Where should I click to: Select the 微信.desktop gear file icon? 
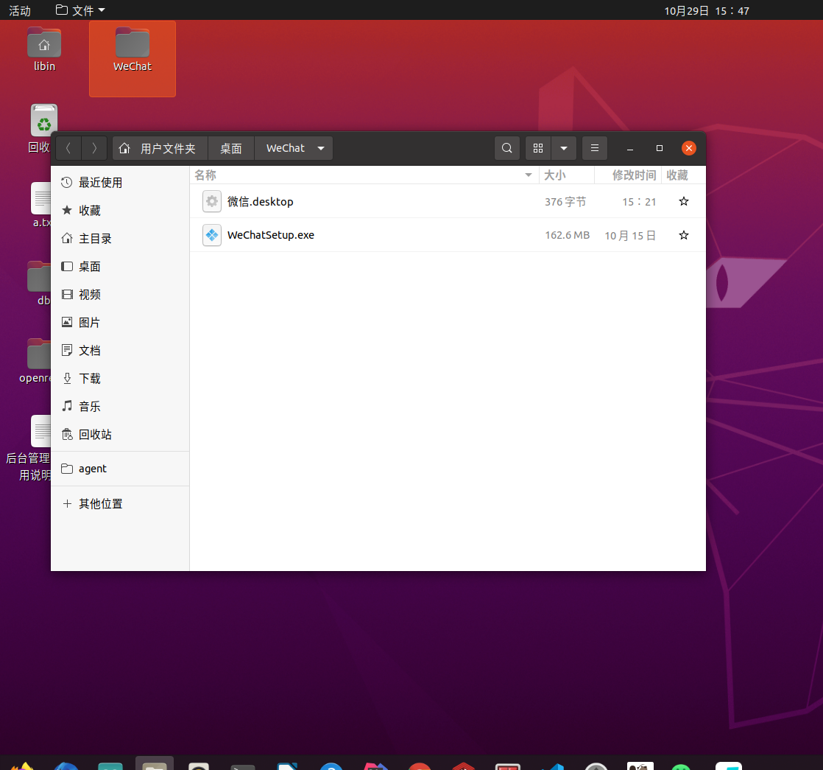coord(212,201)
